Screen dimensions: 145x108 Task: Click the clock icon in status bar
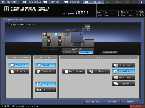(x=2, y=106)
